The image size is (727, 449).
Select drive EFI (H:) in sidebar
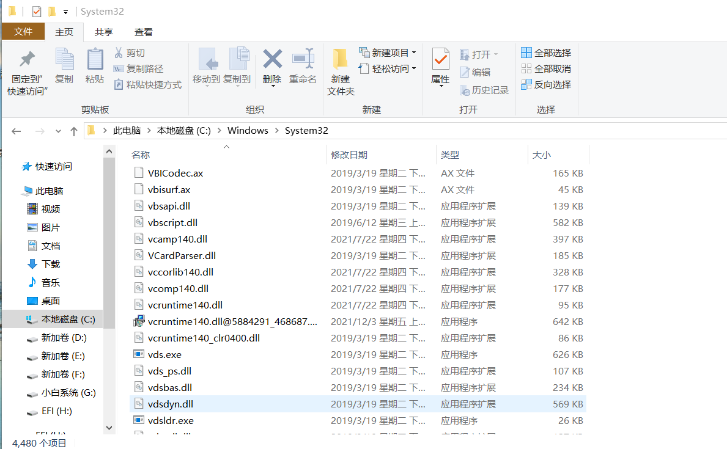[50, 411]
